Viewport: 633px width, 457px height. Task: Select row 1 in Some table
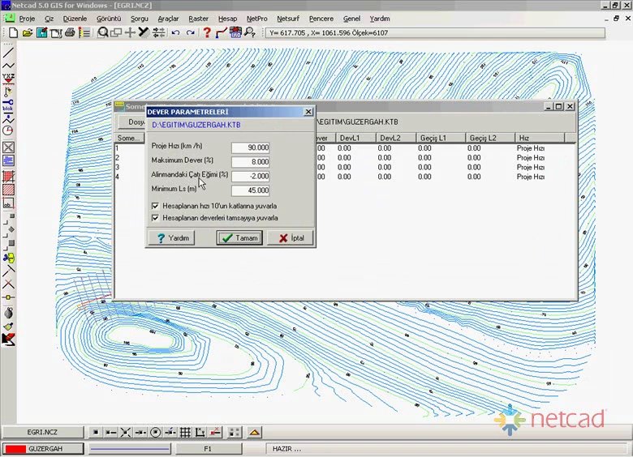tap(345, 148)
